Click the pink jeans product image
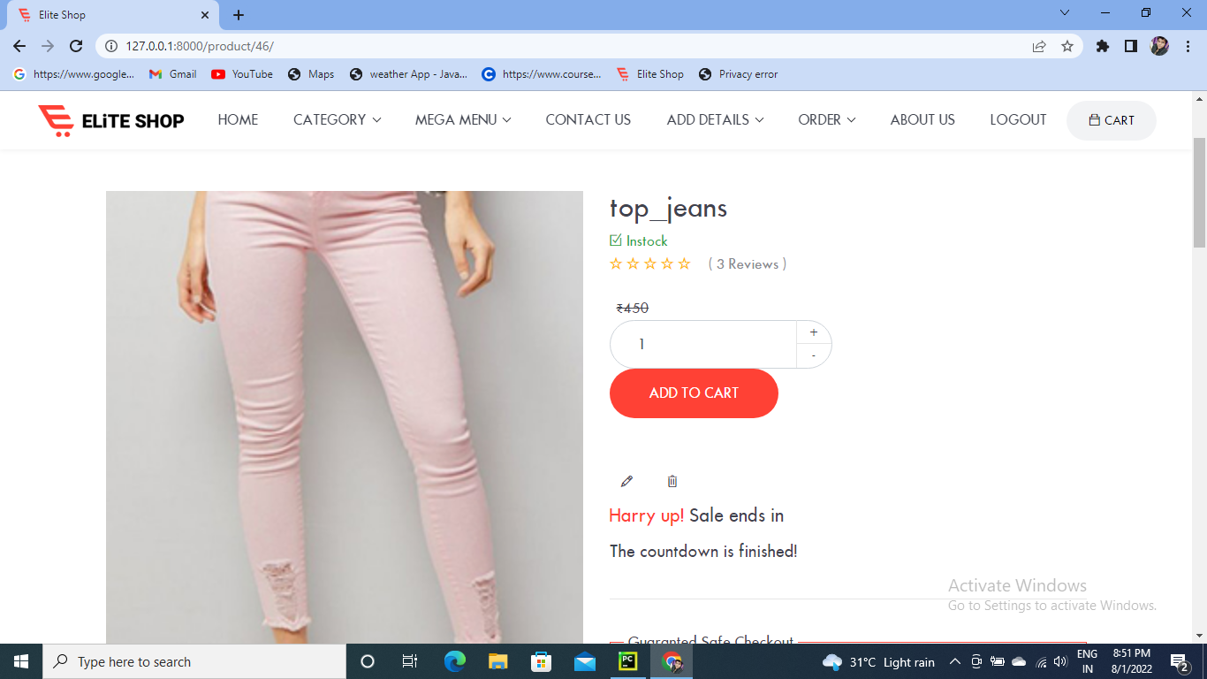1207x679 pixels. click(x=345, y=417)
